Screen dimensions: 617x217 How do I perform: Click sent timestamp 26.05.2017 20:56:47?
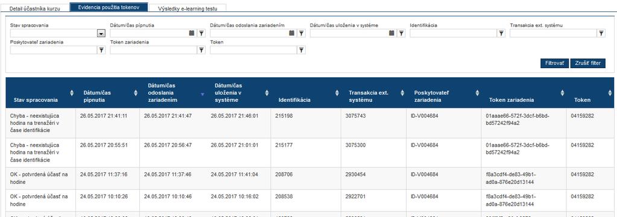tap(168, 145)
